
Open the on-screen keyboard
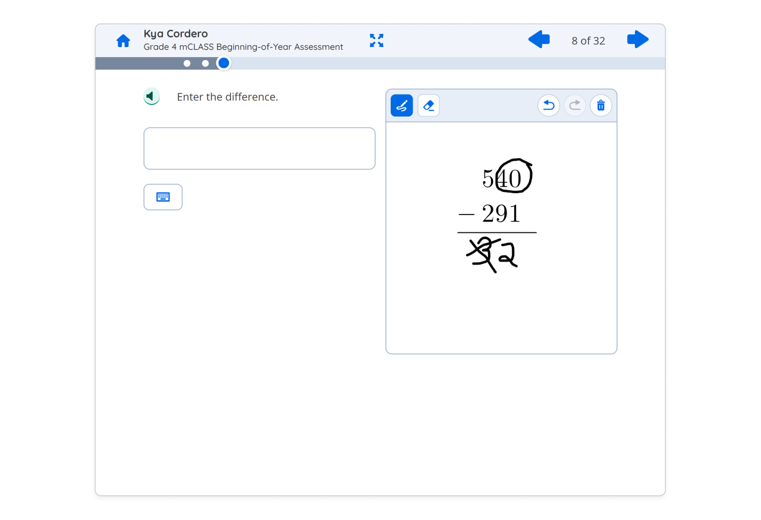(163, 197)
